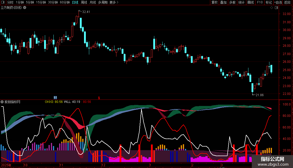Click the 财 financial marker on chart
The image size is (293, 168).
(55, 98)
